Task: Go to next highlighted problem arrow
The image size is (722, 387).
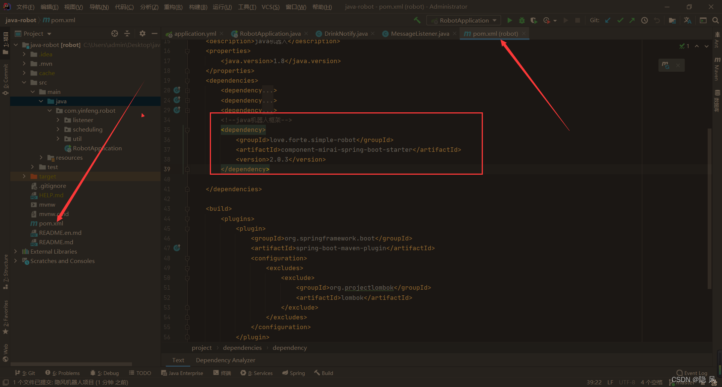Action: (707, 46)
